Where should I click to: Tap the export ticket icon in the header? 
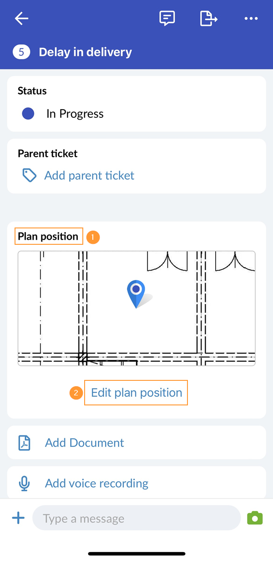point(208,18)
